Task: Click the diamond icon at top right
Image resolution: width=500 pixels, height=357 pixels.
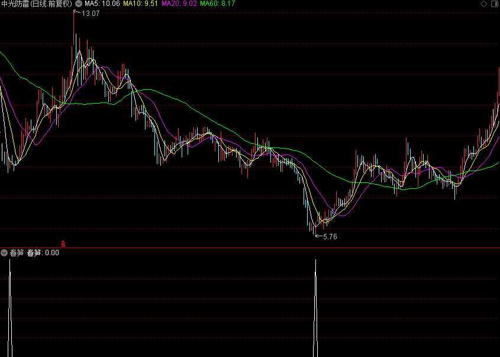Action: [x=484, y=4]
